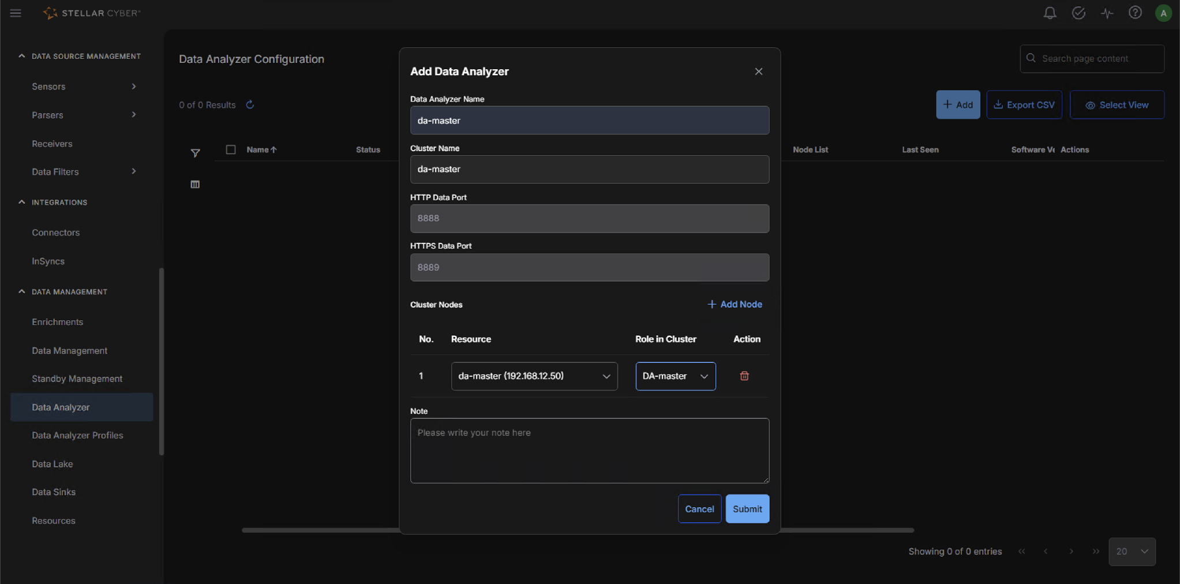The height and width of the screenshot is (584, 1180).
Task: Click the Status column header
Action: pyautogui.click(x=368, y=149)
